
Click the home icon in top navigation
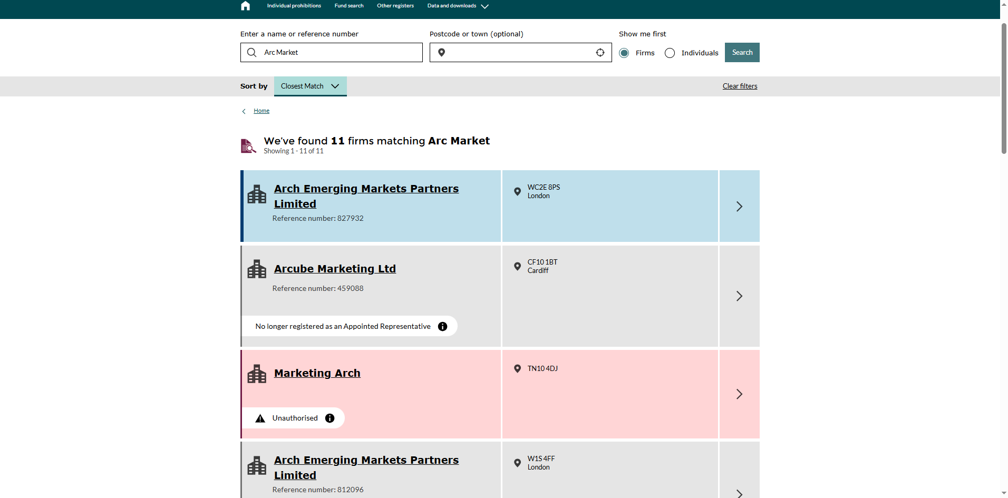(245, 6)
